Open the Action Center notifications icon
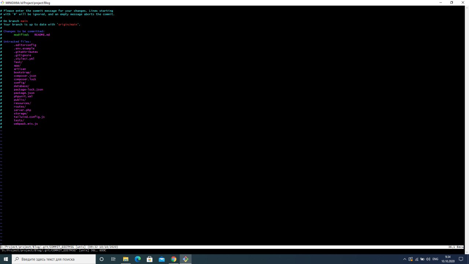469x264 pixels. pyautogui.click(x=461, y=259)
